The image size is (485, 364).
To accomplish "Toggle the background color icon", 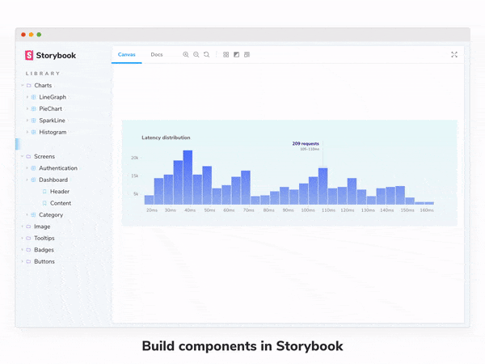I will [x=236, y=54].
